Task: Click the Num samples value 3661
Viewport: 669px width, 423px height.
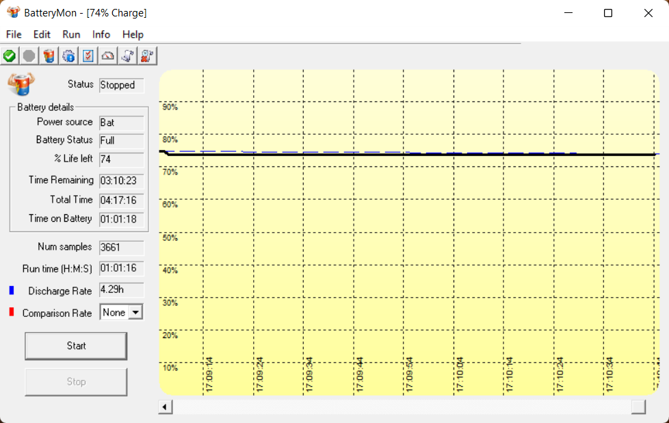Action: [x=122, y=248]
